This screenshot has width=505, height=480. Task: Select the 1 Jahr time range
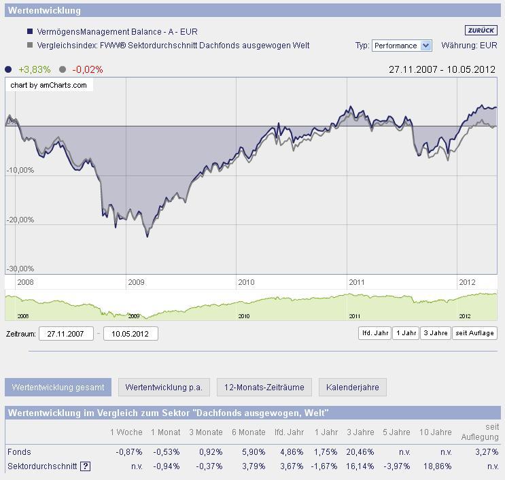point(406,333)
